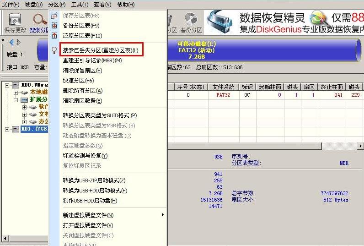Click the partition table horizontal scrollbar right arrow
364x246 pixels.
click(360, 146)
